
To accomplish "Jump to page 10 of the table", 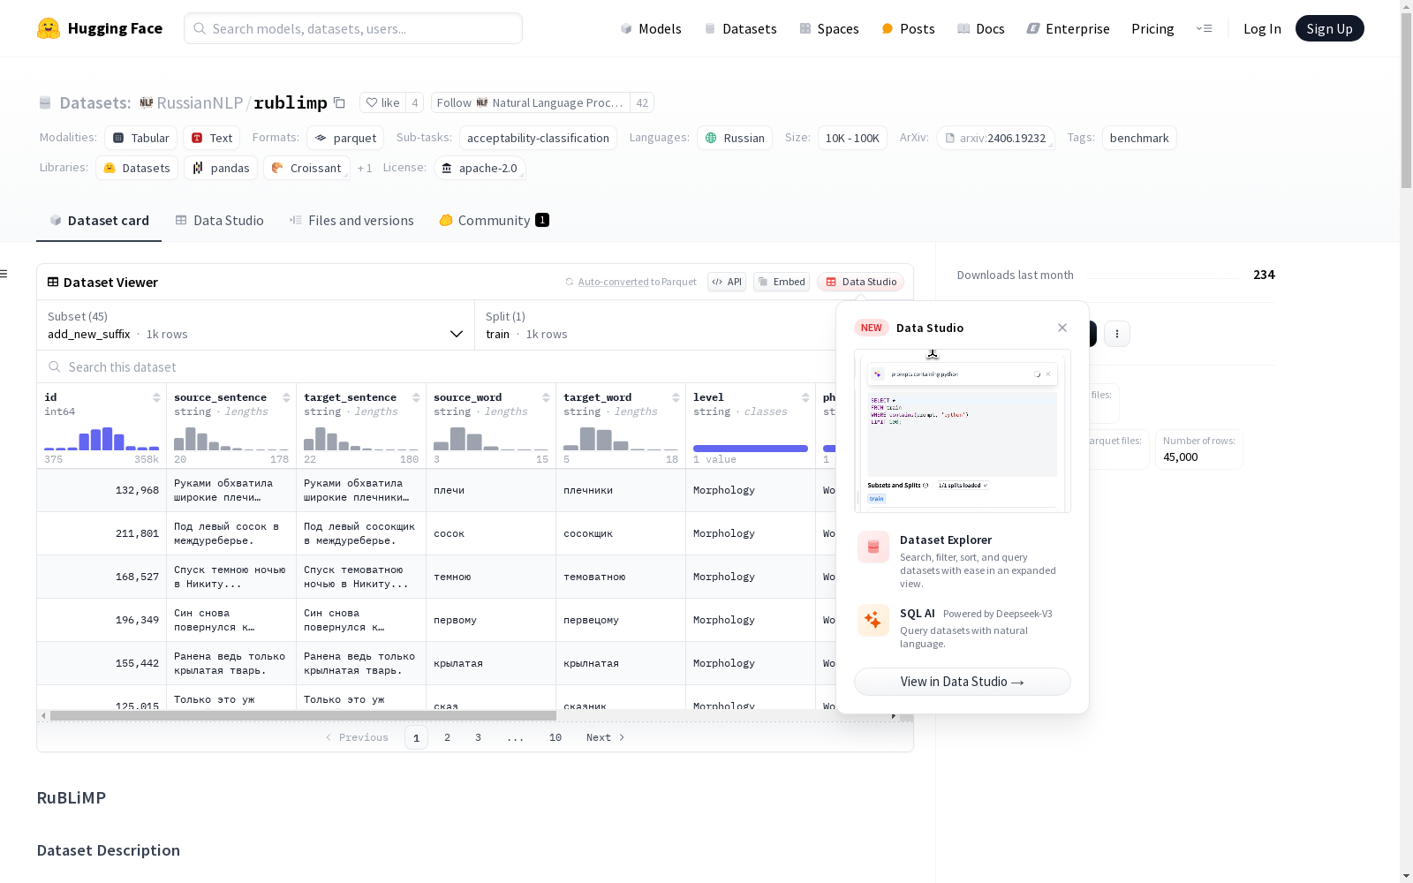I will coord(555,737).
